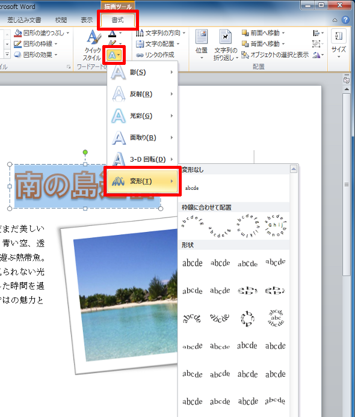This screenshot has height=417, width=355.
Task: Click the text outline pencil icon
Action: tap(112, 43)
